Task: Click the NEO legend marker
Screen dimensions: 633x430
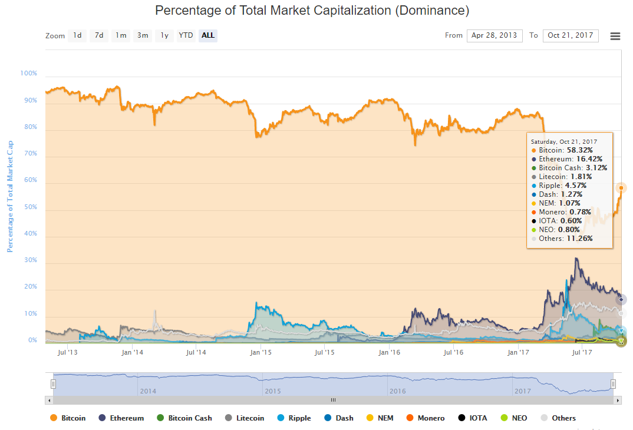Action: point(503,418)
